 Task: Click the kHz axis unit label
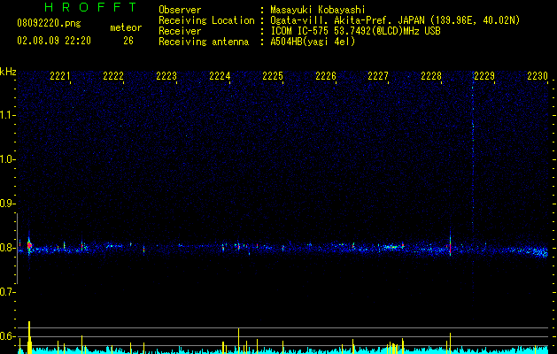click(8, 72)
